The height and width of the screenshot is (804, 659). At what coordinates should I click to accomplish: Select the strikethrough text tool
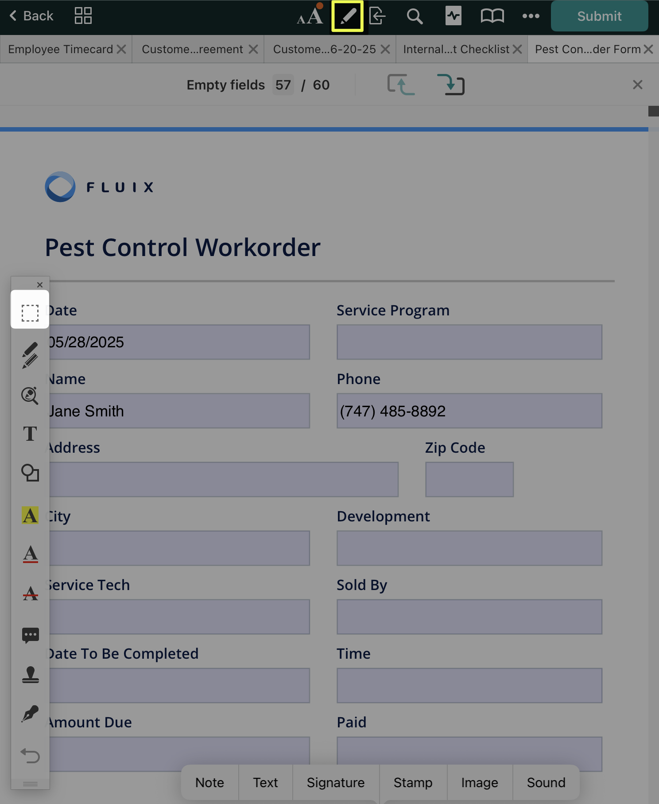pos(30,593)
